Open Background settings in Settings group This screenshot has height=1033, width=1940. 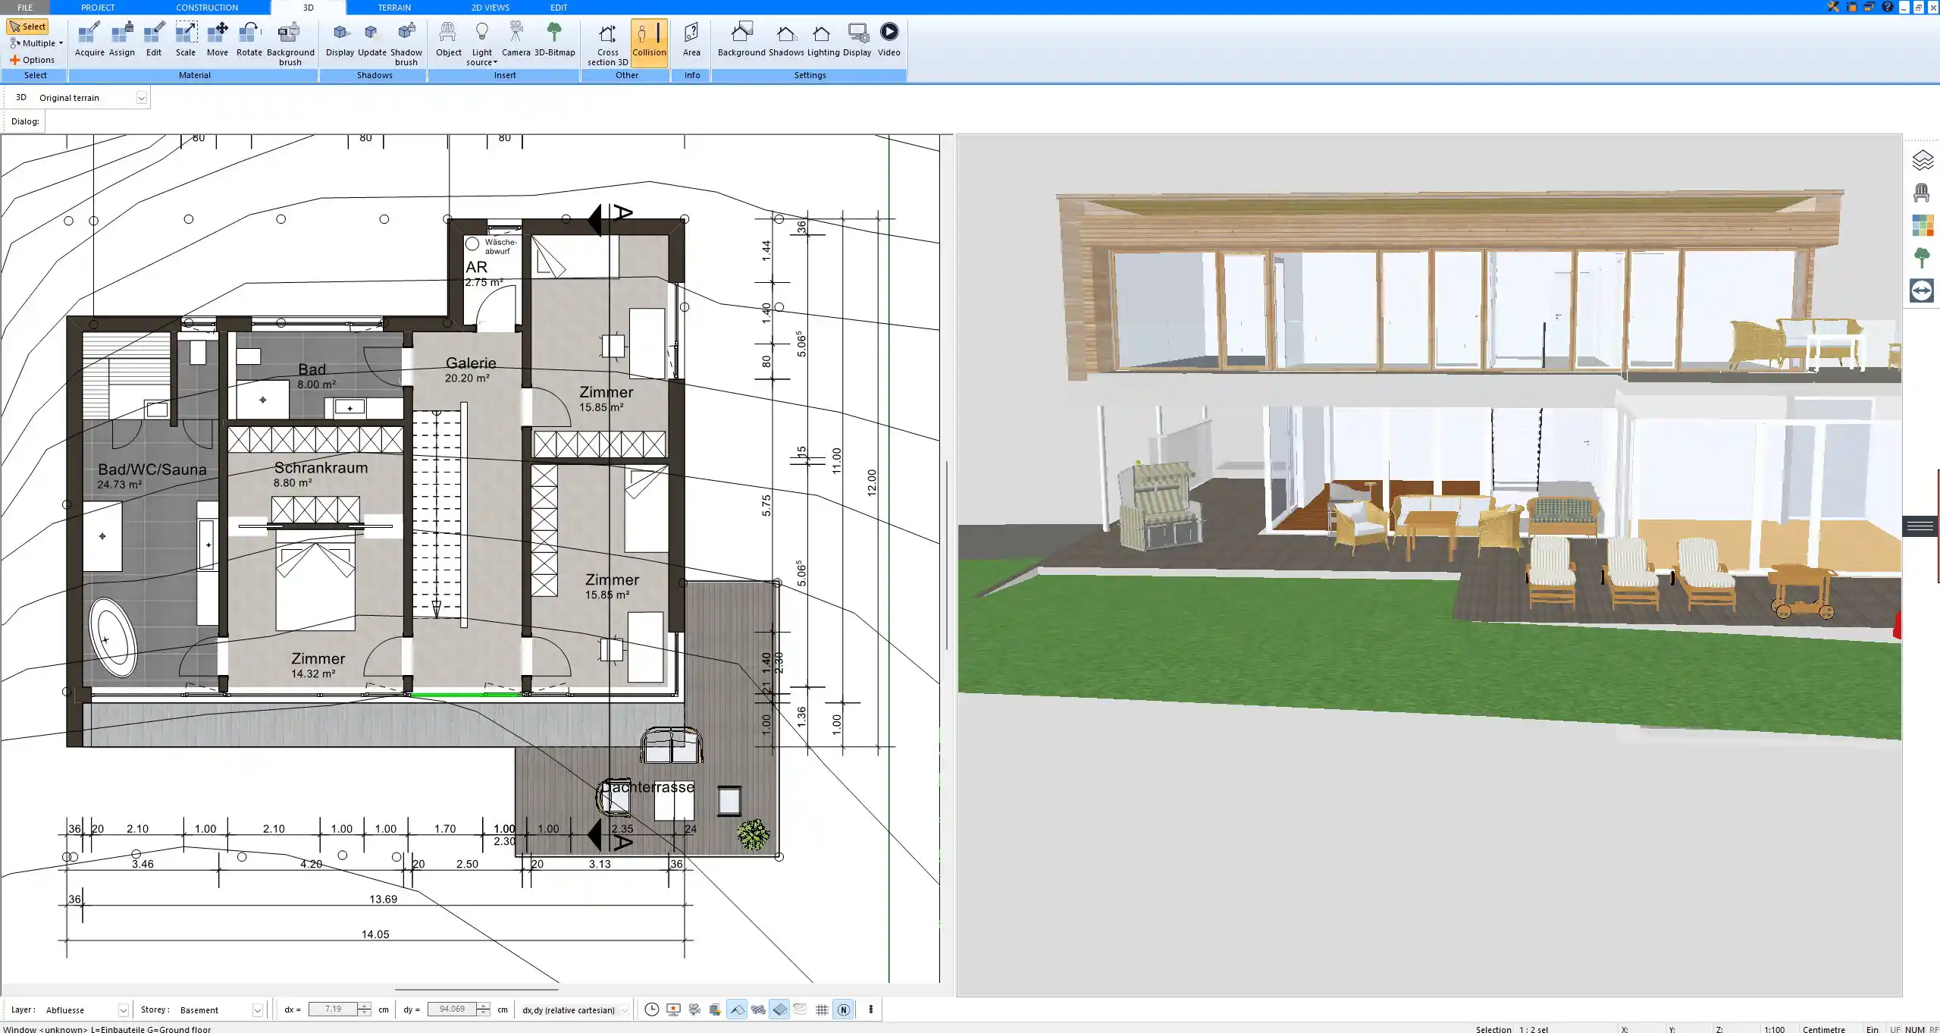point(741,39)
